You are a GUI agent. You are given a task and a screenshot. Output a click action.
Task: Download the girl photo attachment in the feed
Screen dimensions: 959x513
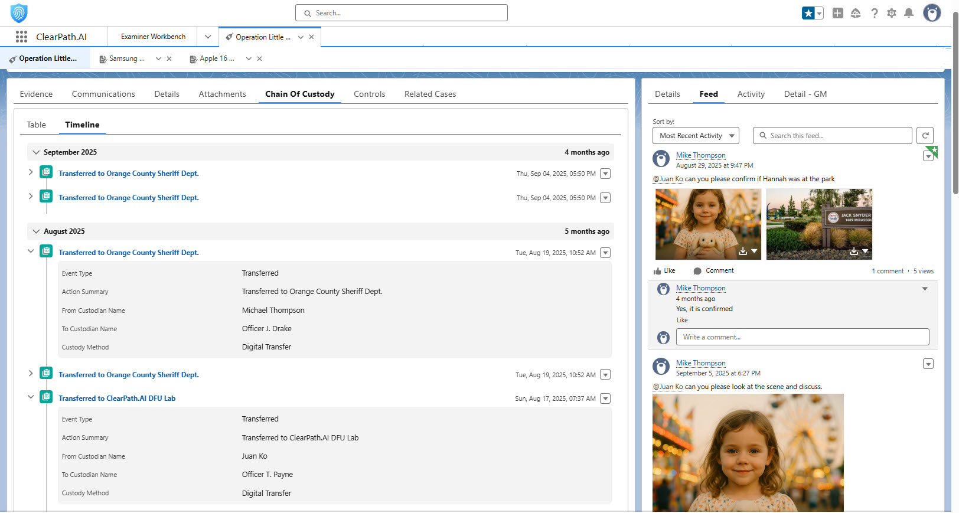743,251
